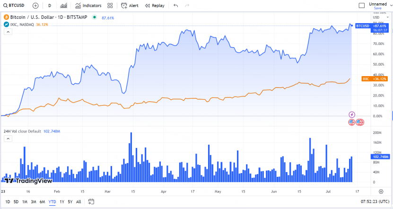Open the D interval selector
Viewport: 393px width, 209px height.
pos(50,6)
